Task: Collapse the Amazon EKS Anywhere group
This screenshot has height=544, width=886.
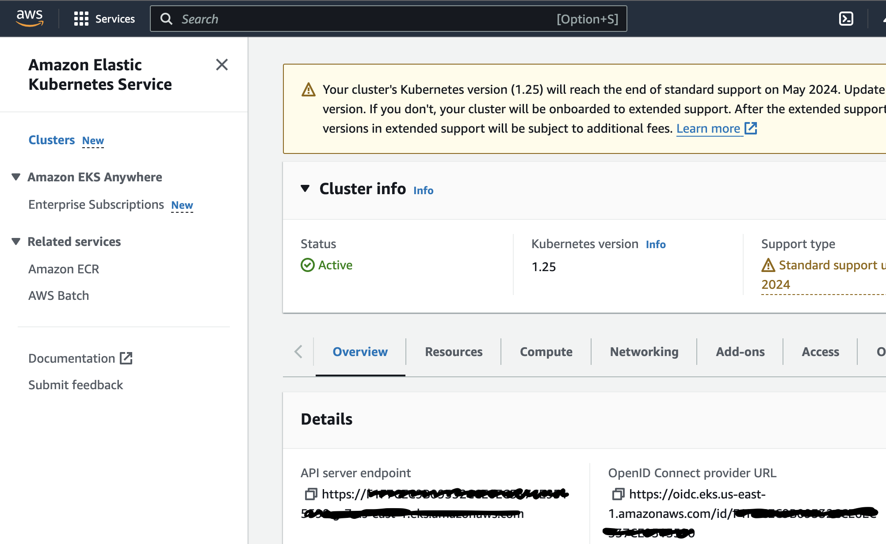Action: pyautogui.click(x=16, y=177)
